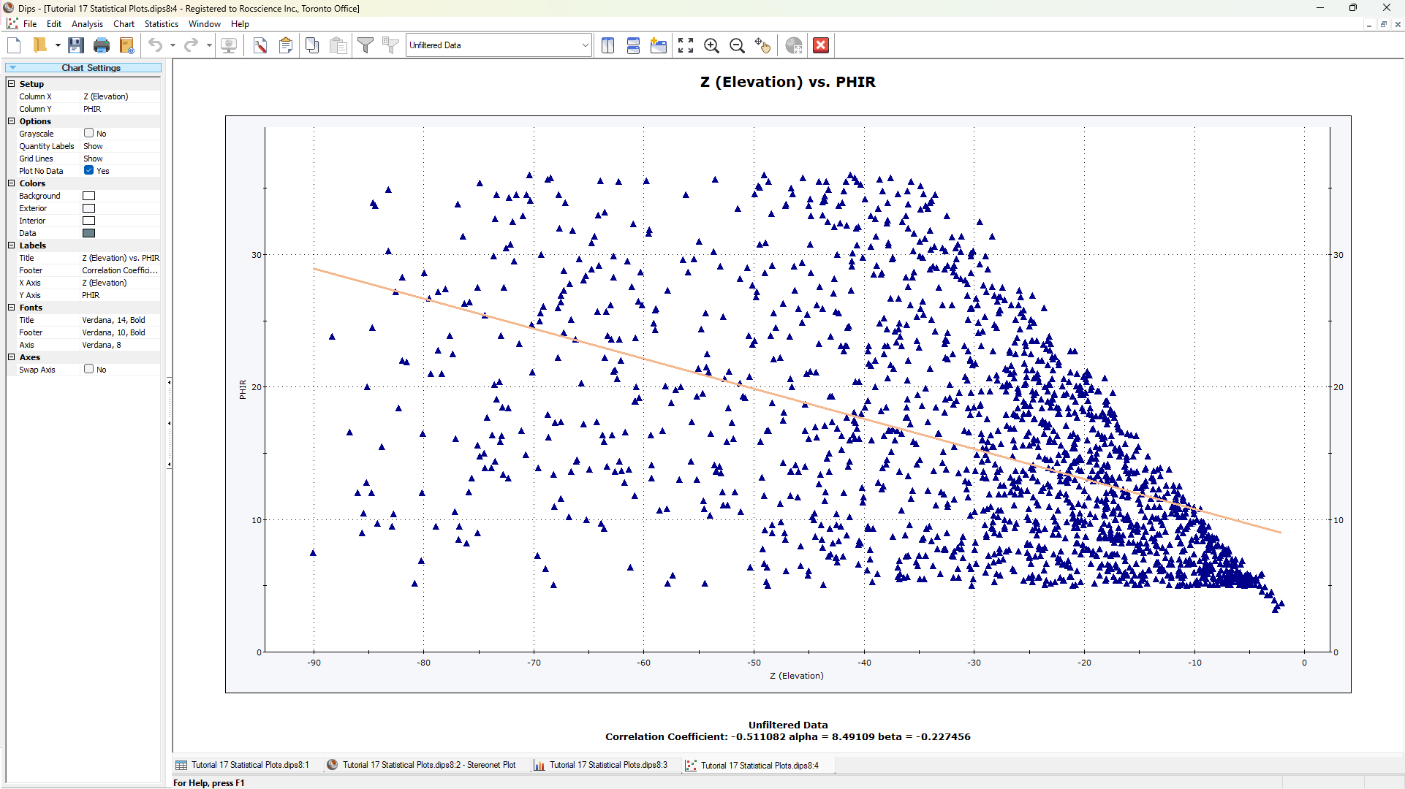
Task: Undo the last action
Action: (x=156, y=45)
